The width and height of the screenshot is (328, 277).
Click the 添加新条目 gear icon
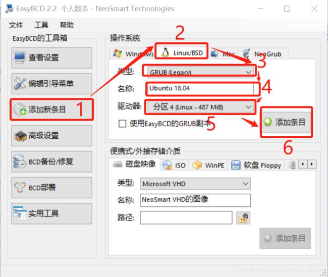[20, 109]
